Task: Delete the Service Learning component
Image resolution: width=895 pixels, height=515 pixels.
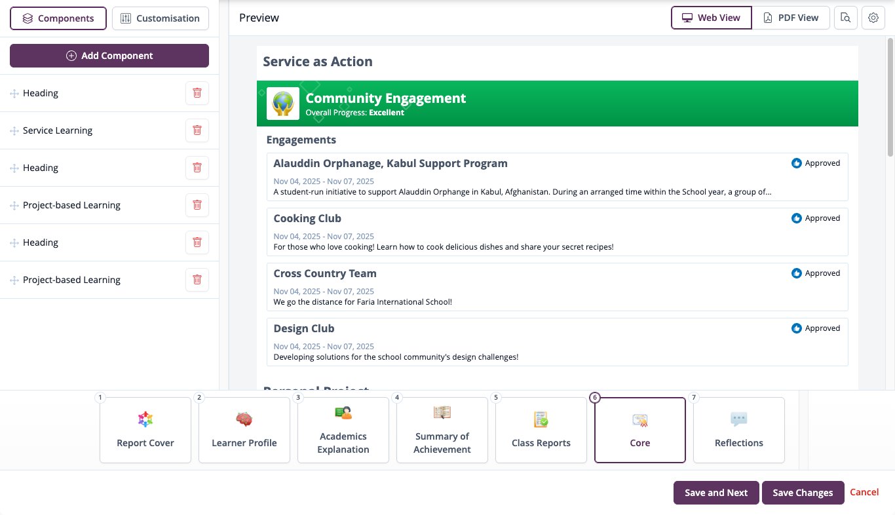Action: [x=197, y=130]
